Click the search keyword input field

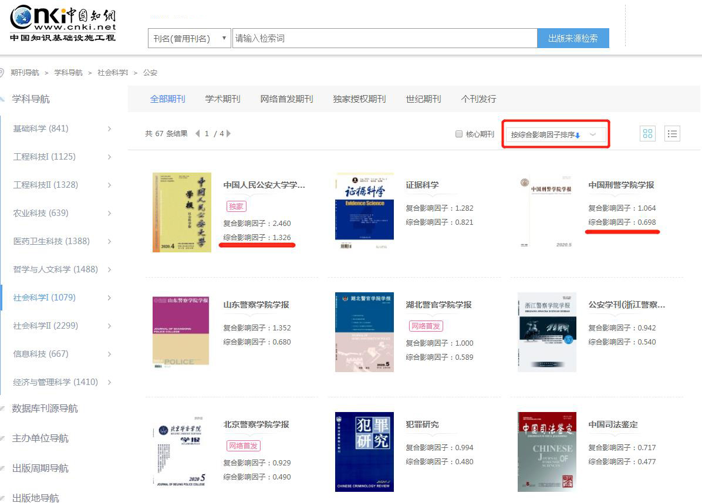point(384,39)
